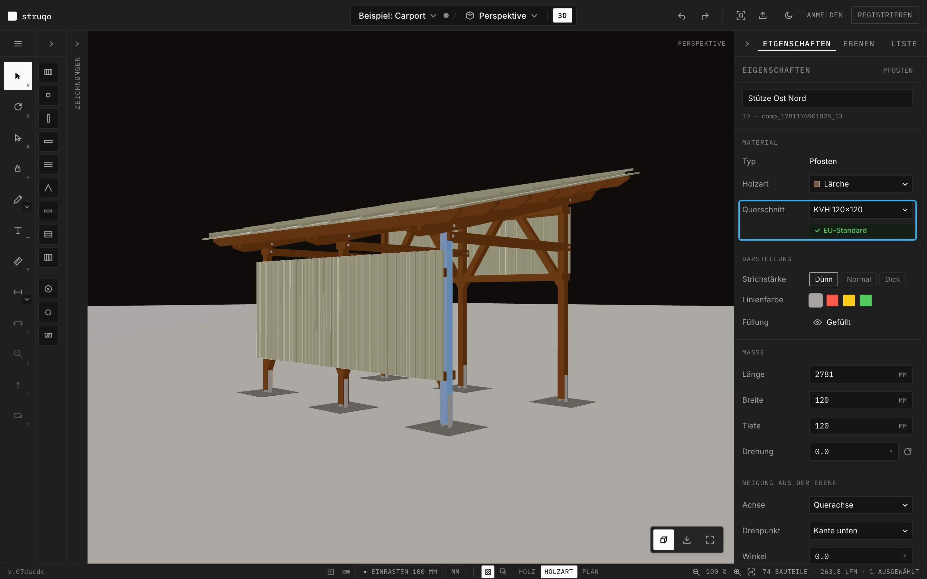The width and height of the screenshot is (927, 579).
Task: Toggle the 3D view mode button
Action: point(562,16)
